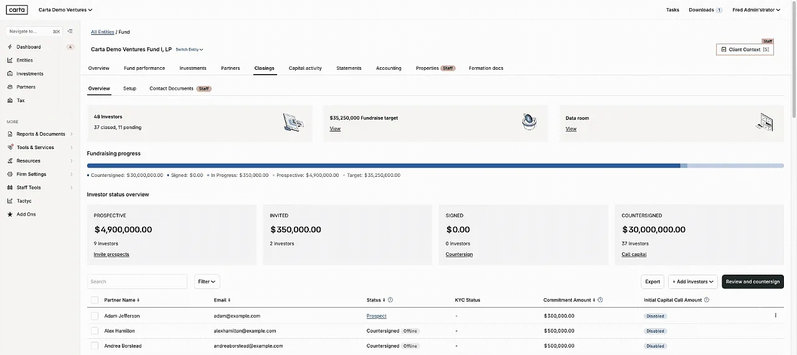Expand Reports & Documents menu
This screenshot has height=355, width=797.
pos(40,134)
